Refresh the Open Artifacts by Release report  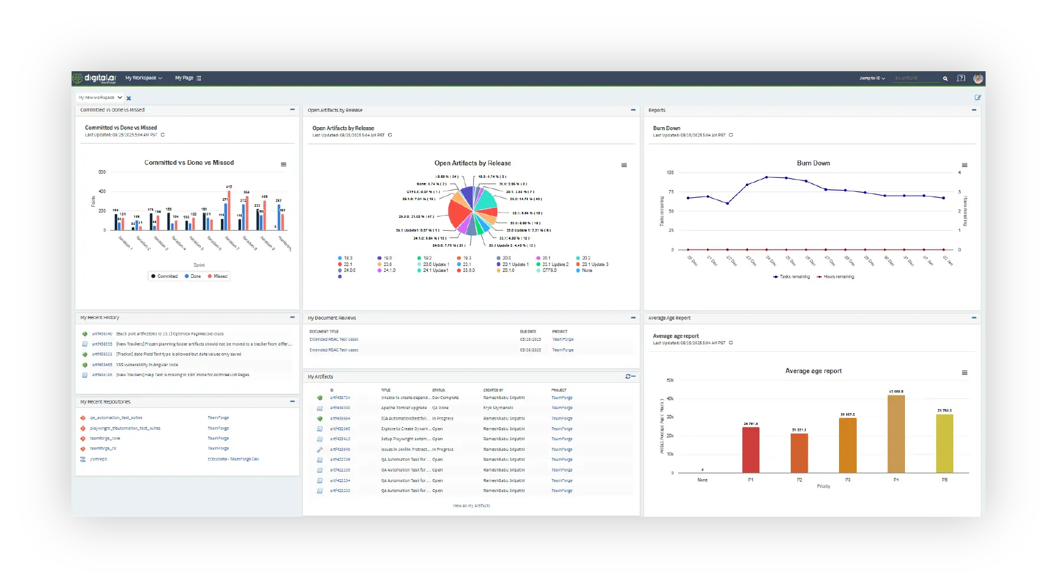pos(390,135)
